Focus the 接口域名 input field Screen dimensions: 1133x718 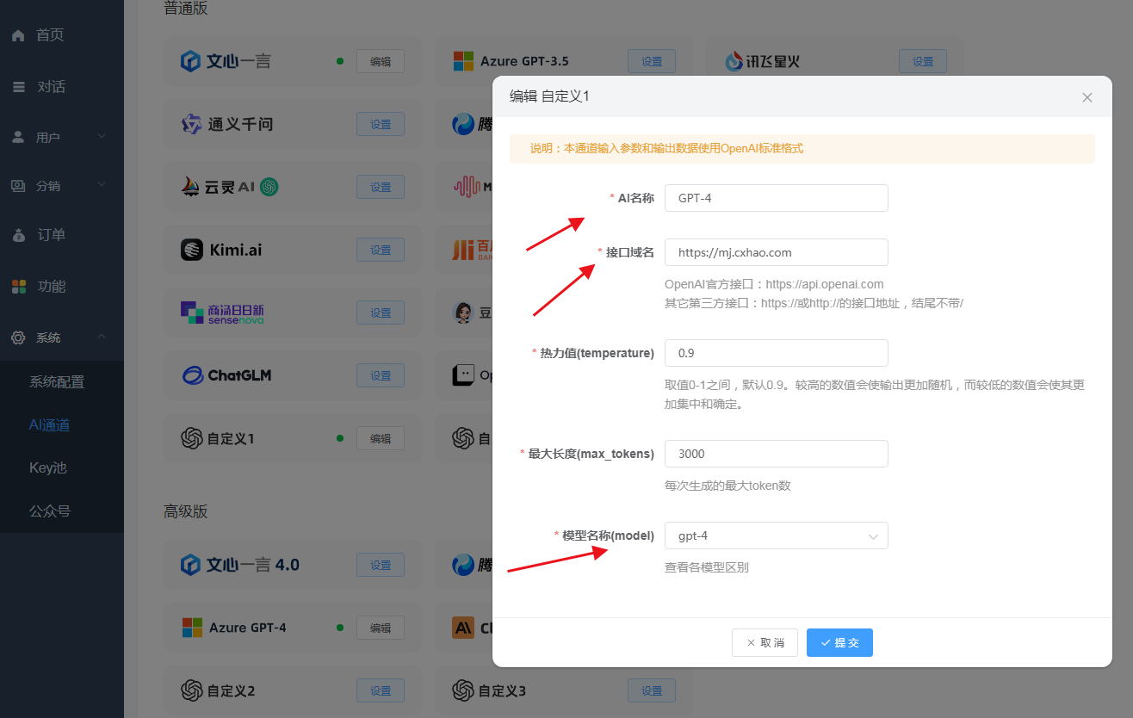point(776,252)
